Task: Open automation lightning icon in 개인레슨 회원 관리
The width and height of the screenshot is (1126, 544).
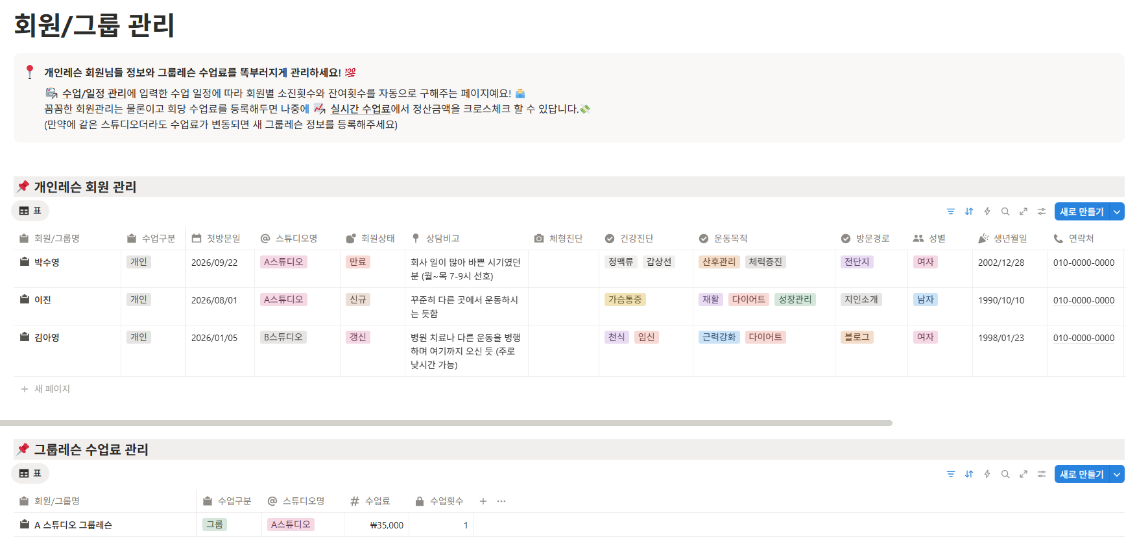Action: pos(987,211)
